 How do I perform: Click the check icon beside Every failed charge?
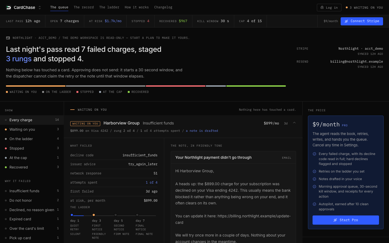point(314,154)
